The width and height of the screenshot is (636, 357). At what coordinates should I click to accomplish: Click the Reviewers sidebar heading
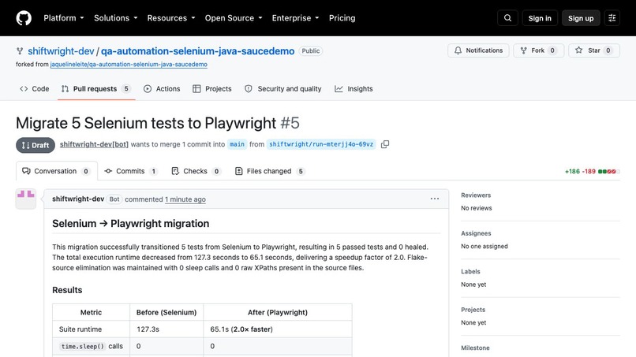(x=476, y=195)
